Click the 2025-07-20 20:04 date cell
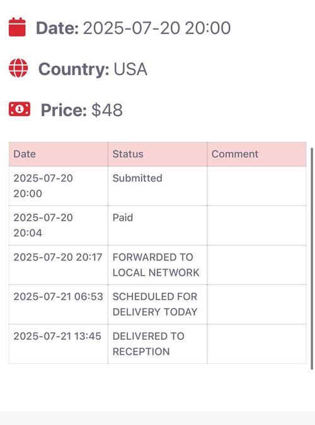This screenshot has width=315, height=425. pyautogui.click(x=59, y=226)
